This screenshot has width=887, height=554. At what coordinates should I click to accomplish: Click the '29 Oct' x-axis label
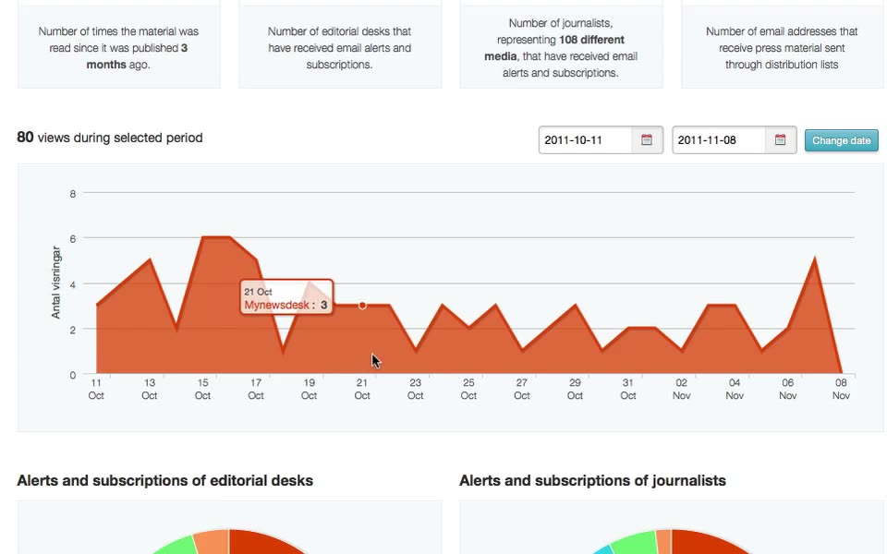click(x=575, y=389)
